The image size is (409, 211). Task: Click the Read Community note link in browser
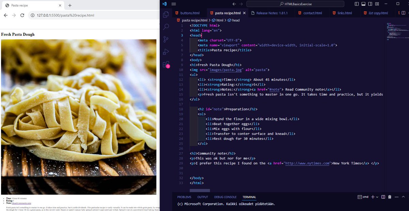[x=22, y=203]
